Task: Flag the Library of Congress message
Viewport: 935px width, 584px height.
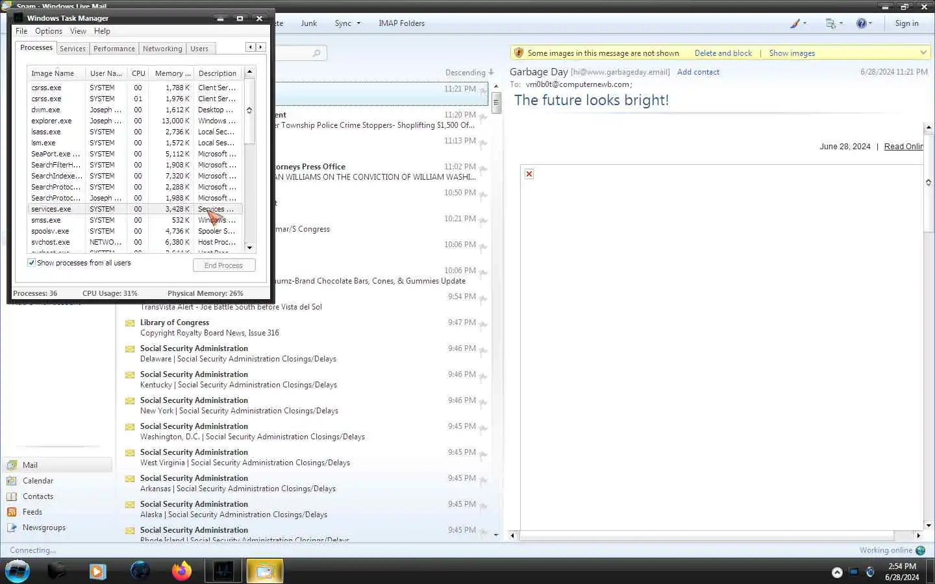Action: point(483,326)
